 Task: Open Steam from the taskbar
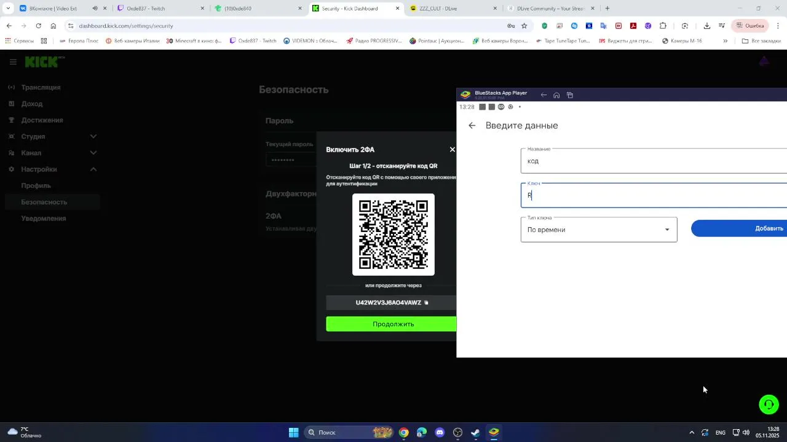pos(475,432)
